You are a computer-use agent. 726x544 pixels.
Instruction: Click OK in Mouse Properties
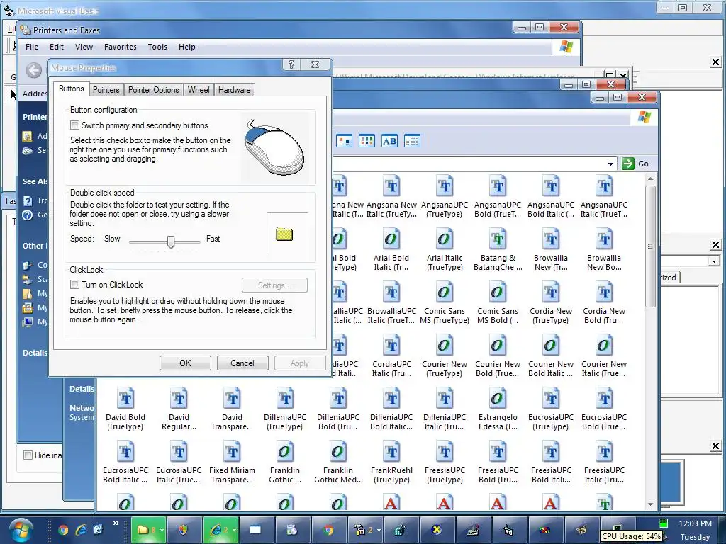[x=185, y=363]
